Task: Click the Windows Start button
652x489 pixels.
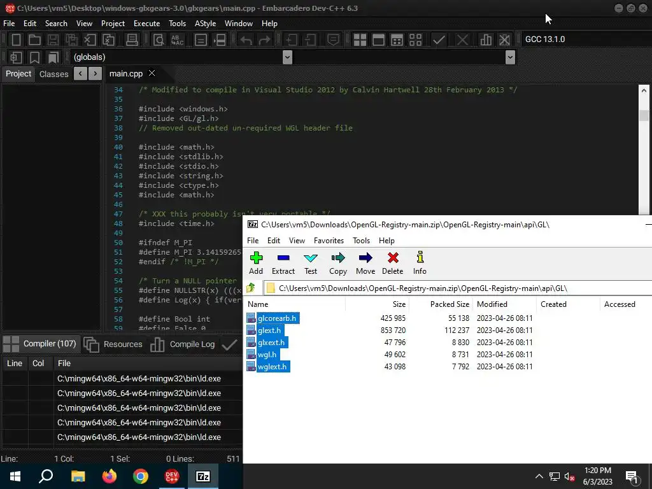Action: [15, 476]
